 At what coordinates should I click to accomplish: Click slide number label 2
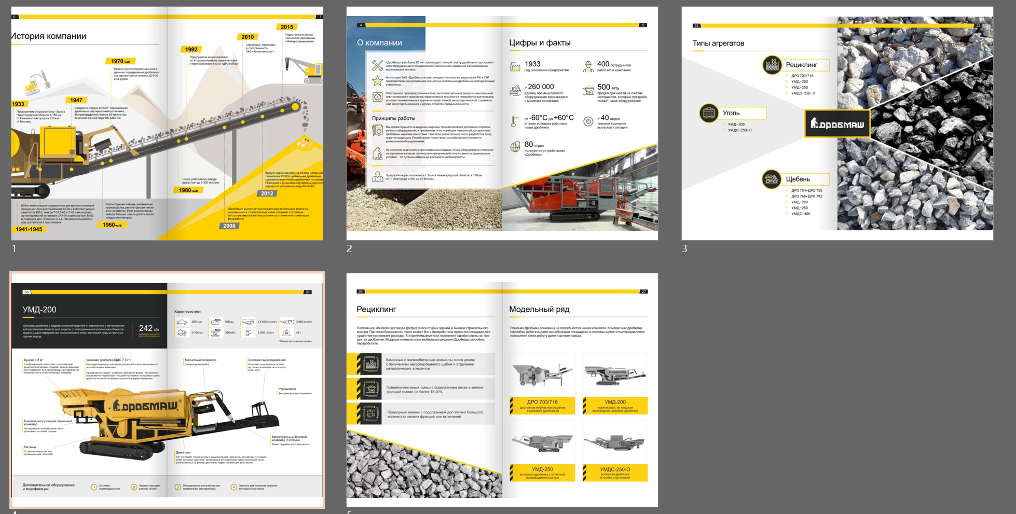click(349, 249)
